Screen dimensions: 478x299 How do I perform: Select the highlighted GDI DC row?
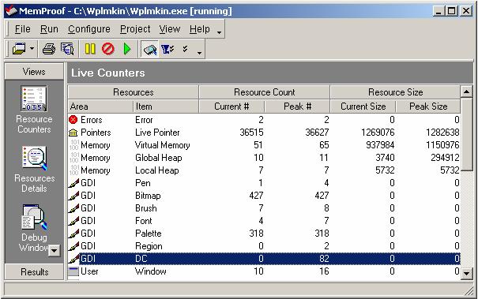click(x=264, y=259)
